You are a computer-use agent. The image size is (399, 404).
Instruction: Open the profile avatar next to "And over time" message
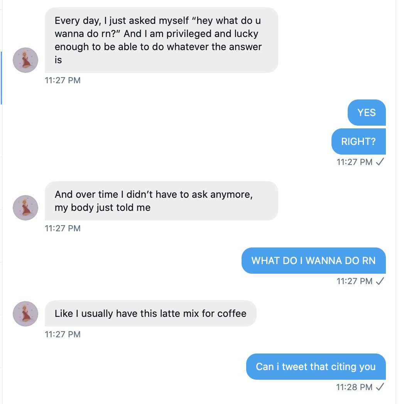(x=25, y=208)
